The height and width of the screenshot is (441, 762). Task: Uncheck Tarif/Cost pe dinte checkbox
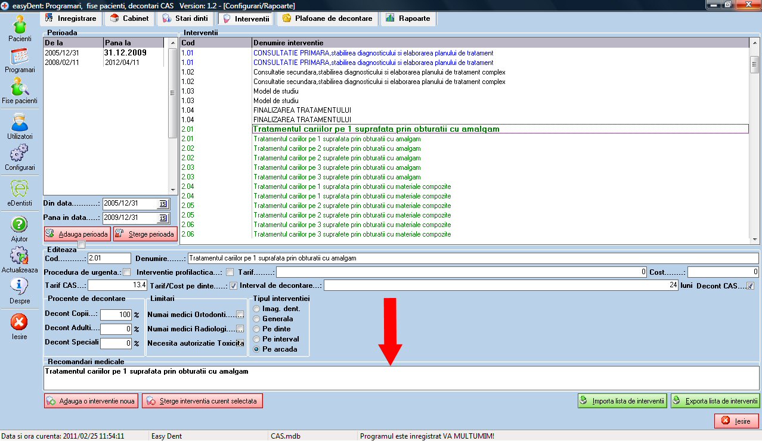click(x=233, y=285)
